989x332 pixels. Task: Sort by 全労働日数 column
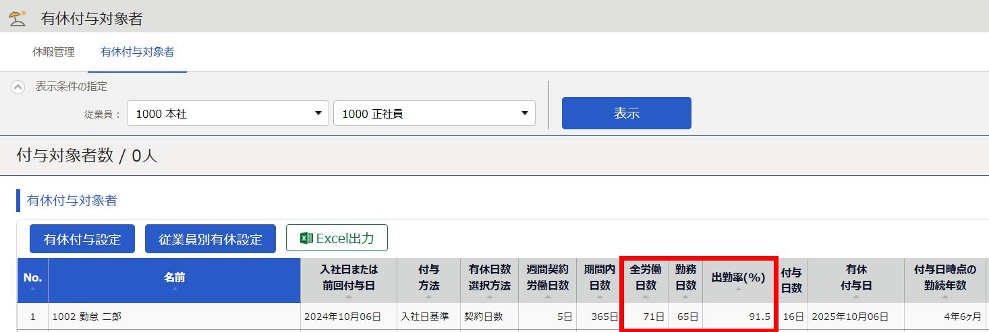[646, 280]
